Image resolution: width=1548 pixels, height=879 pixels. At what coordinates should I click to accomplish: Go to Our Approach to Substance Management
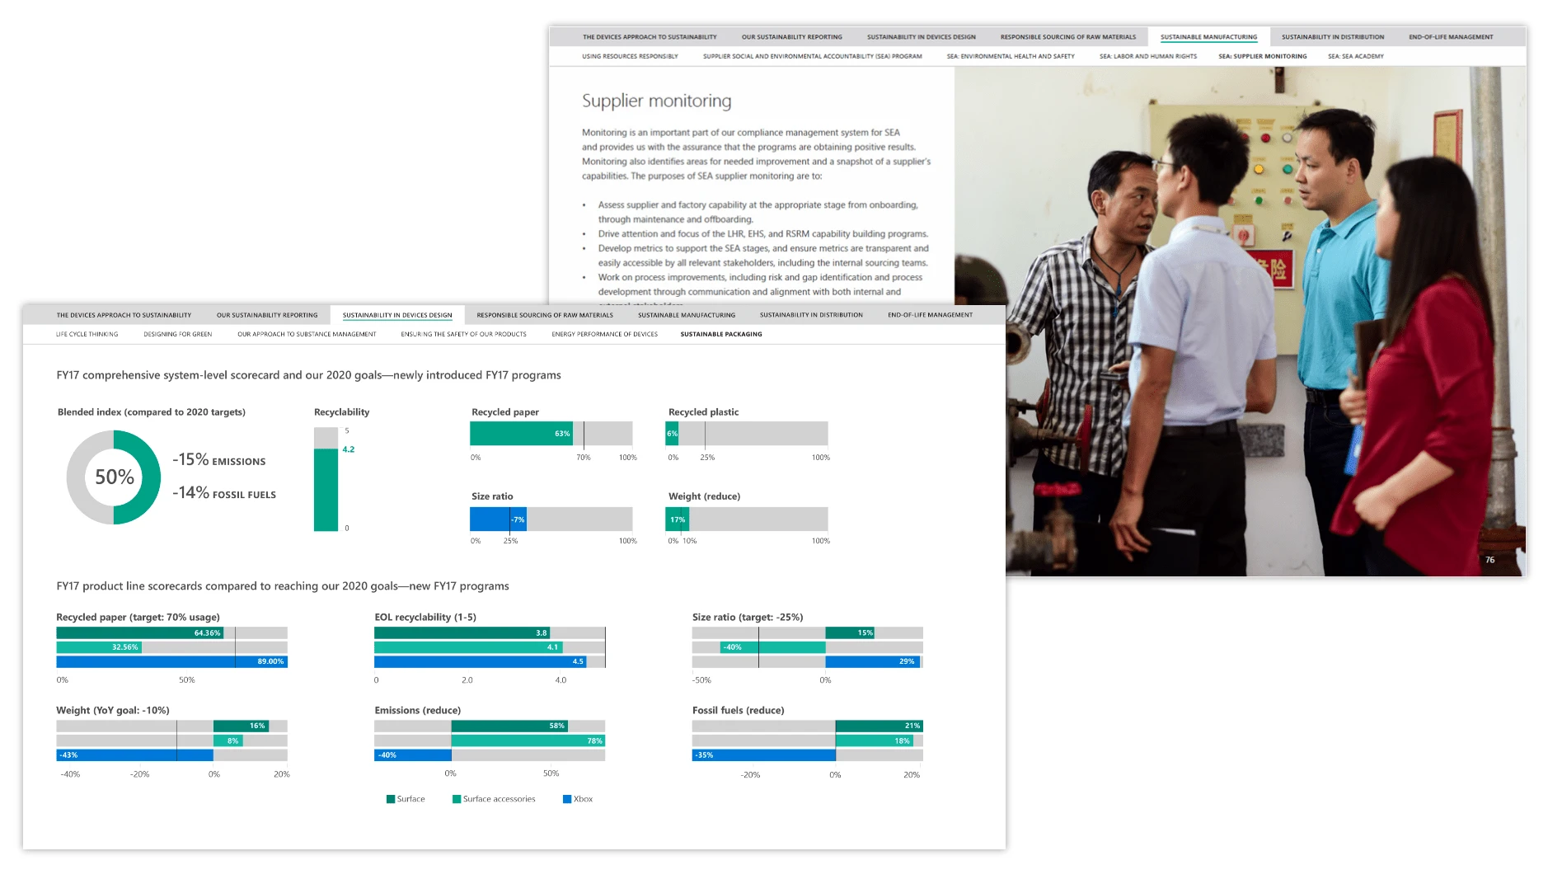click(x=307, y=334)
